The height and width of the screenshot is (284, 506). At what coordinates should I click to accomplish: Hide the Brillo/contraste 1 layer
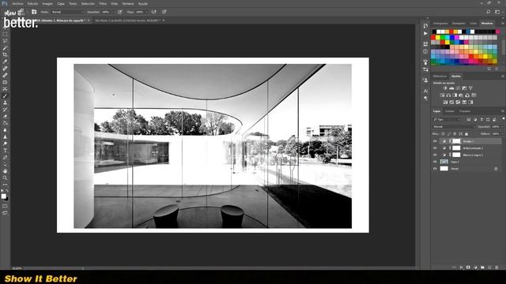[x=435, y=148]
